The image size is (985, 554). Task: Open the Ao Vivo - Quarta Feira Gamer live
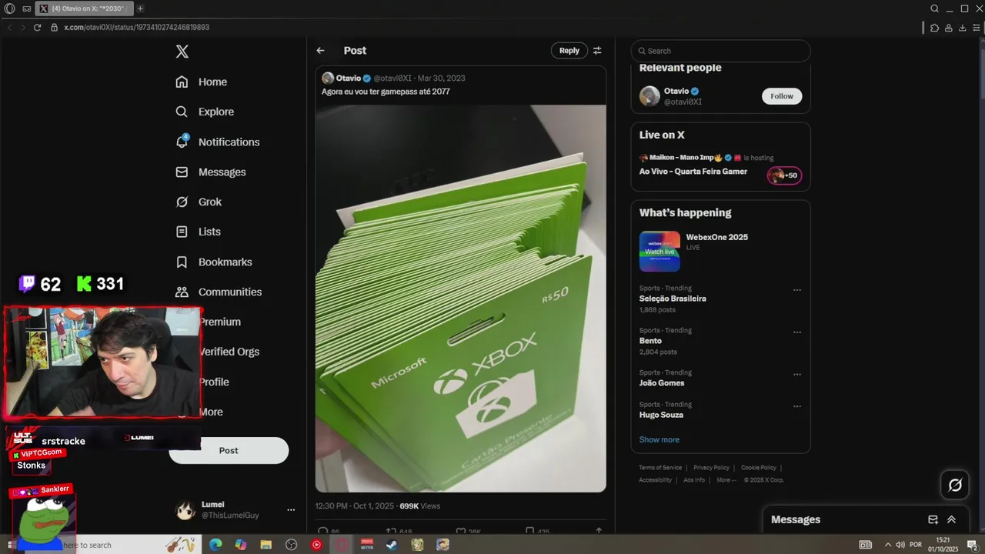pyautogui.click(x=693, y=172)
